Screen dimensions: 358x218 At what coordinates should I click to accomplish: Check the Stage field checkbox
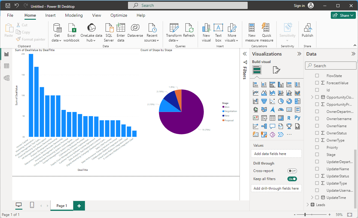click(x=317, y=155)
